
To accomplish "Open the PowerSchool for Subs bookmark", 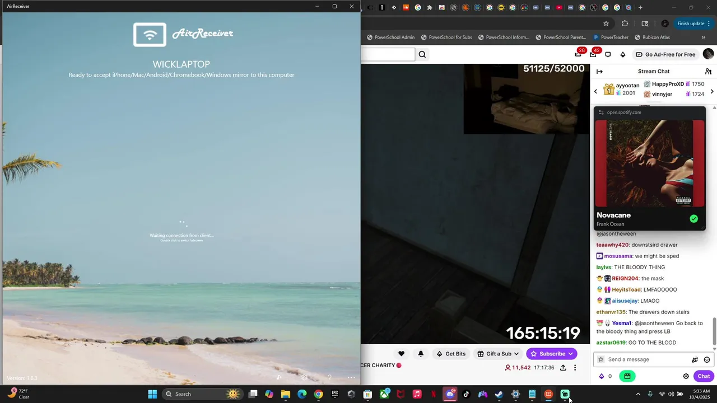I will point(446,38).
